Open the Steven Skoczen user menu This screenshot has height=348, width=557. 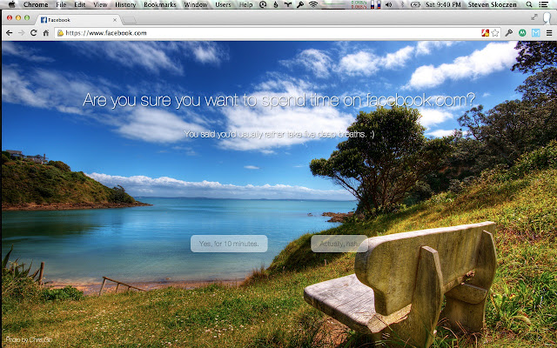(x=493, y=4)
